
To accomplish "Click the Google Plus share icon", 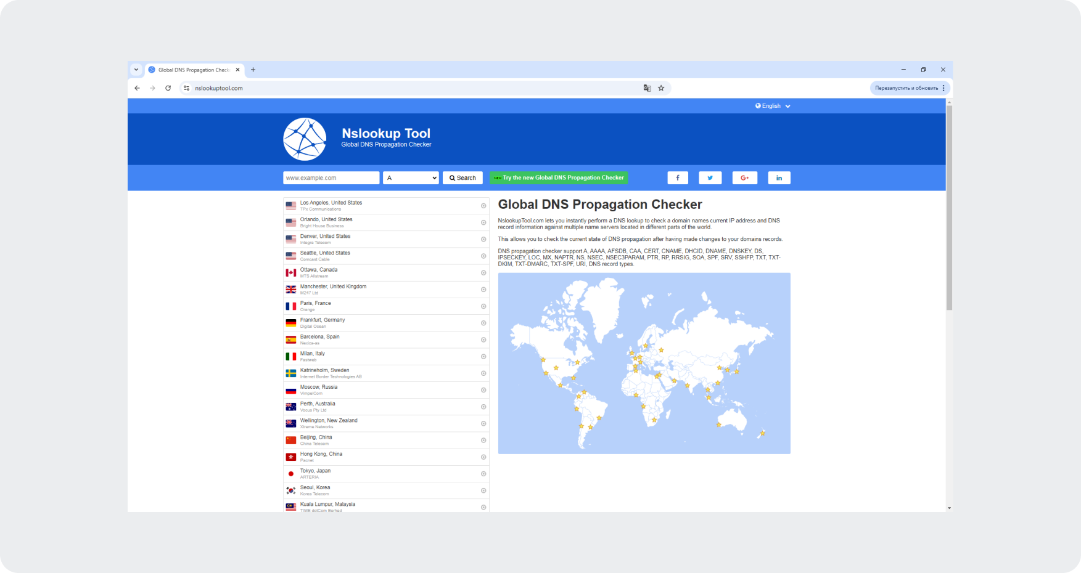I will point(744,178).
